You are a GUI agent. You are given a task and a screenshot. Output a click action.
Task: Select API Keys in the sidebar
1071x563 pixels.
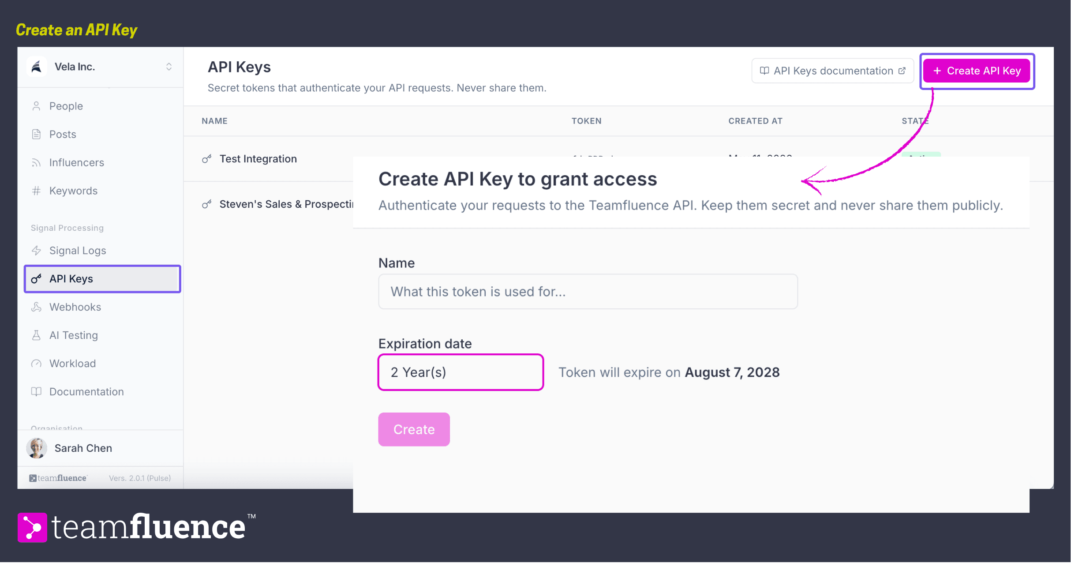(x=102, y=279)
